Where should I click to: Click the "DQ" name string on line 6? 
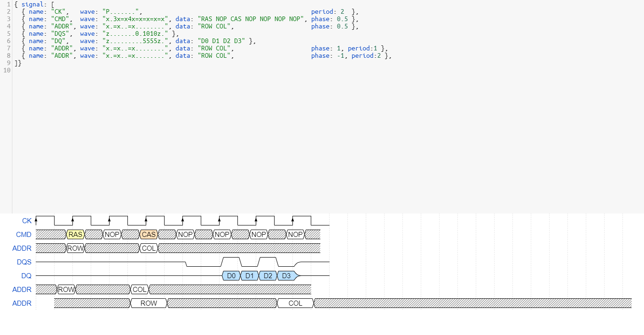point(58,41)
